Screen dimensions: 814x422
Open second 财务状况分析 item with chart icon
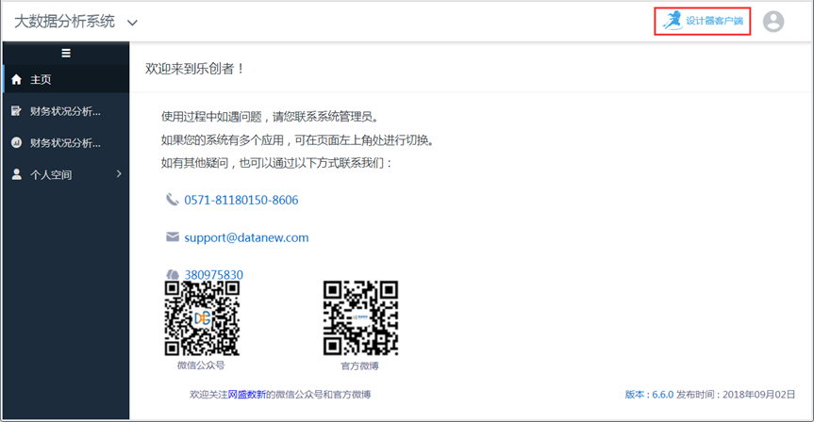tap(66, 142)
